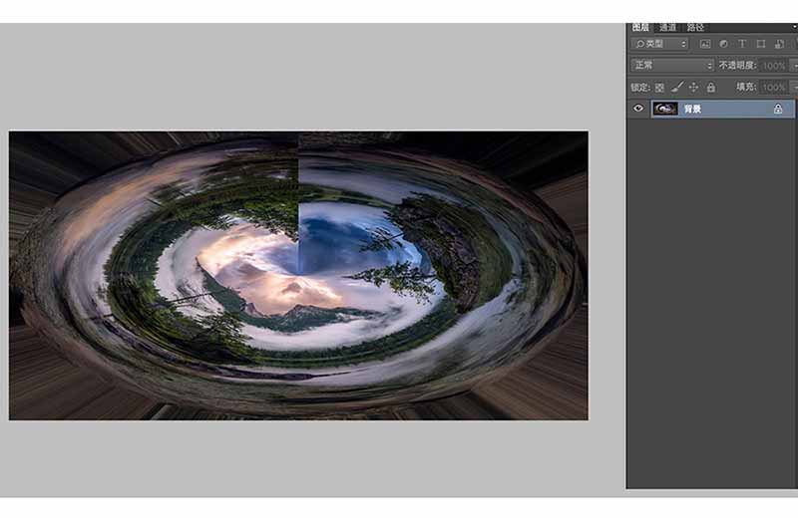Click the lock image pixels brush icon

pyautogui.click(x=677, y=88)
